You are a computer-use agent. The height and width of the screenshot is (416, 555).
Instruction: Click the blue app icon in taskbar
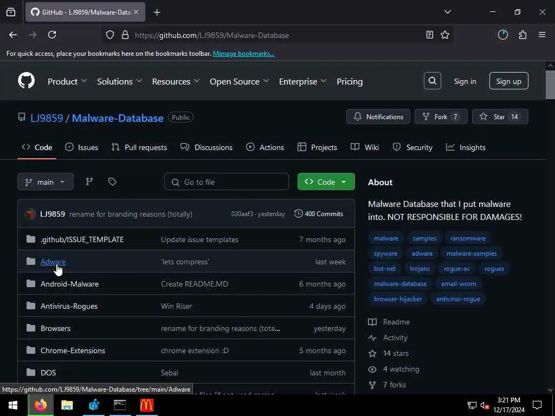[94, 405]
